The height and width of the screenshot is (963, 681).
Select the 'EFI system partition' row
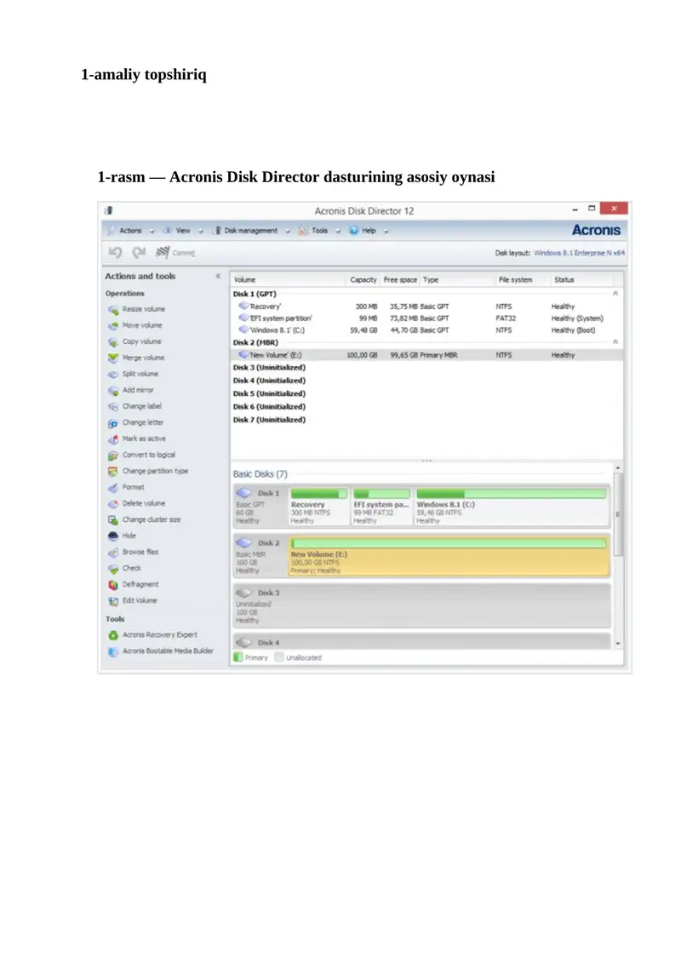[x=426, y=318]
